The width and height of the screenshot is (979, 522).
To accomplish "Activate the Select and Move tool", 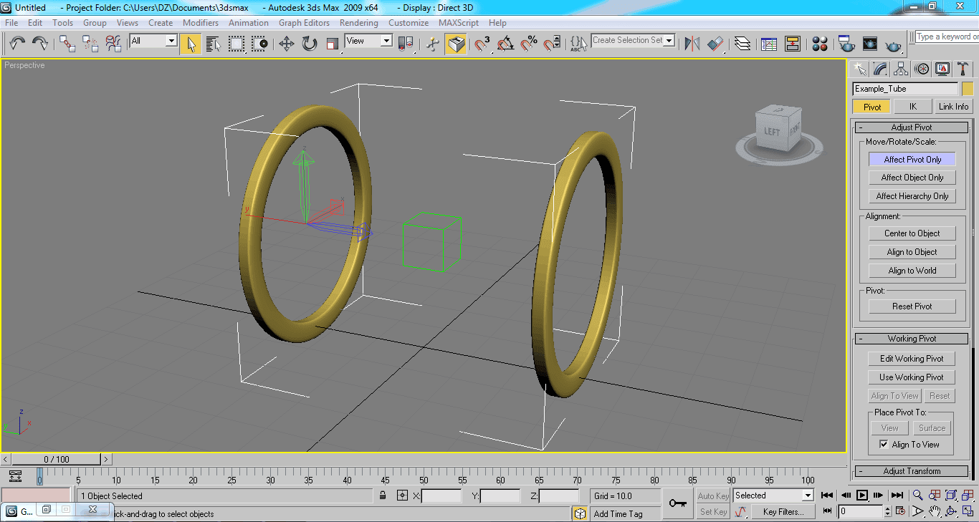I will 287,44.
